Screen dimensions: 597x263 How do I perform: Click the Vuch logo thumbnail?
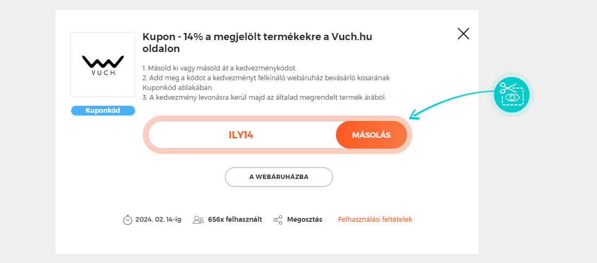[x=103, y=65]
